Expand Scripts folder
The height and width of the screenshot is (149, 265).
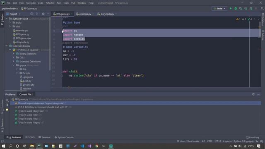[17, 73]
